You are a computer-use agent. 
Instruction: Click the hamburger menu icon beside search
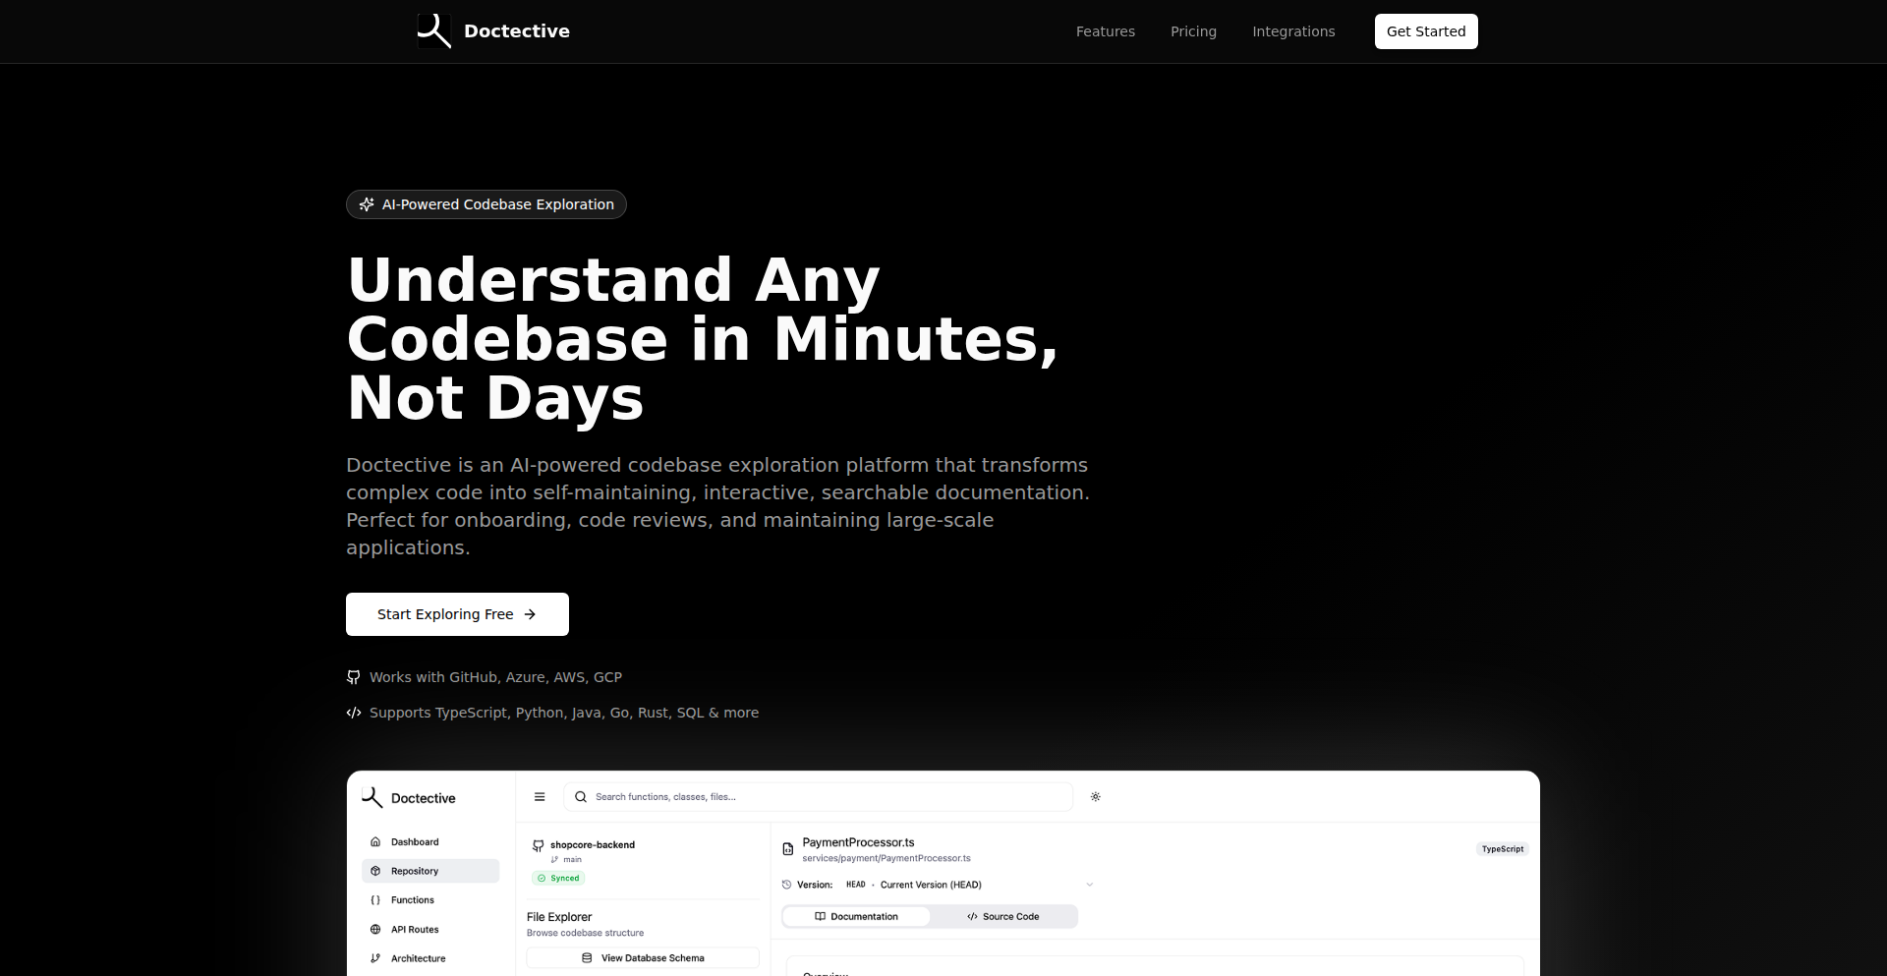[540, 797]
